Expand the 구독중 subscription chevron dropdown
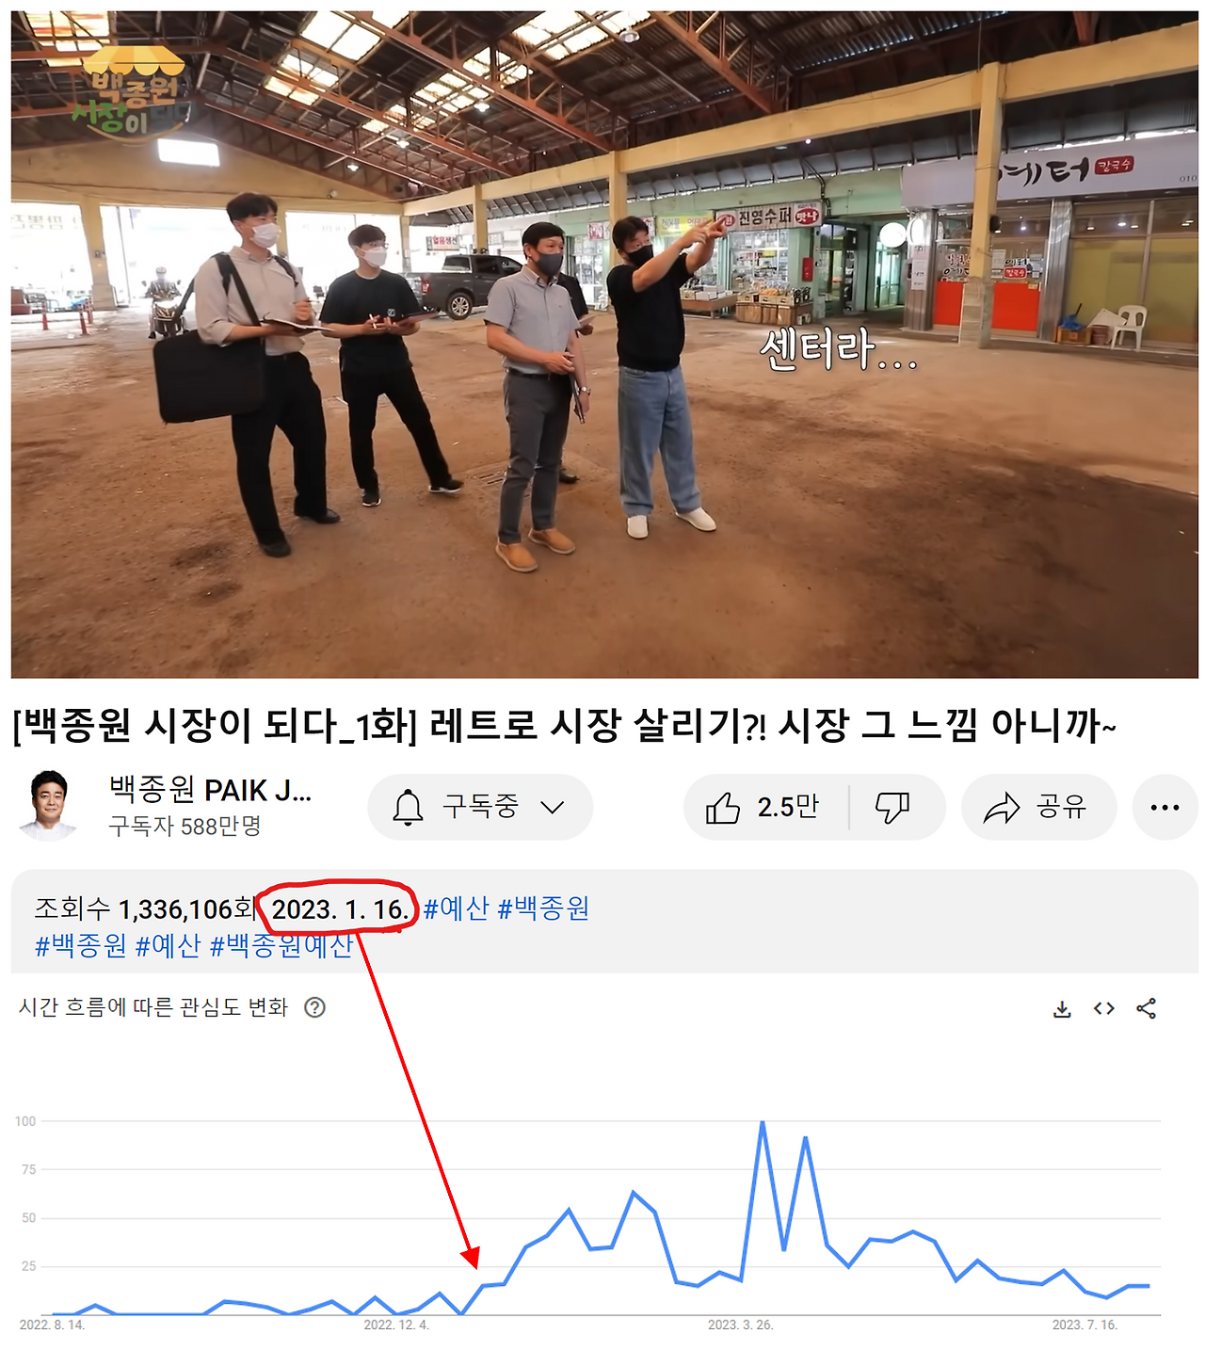 [553, 808]
